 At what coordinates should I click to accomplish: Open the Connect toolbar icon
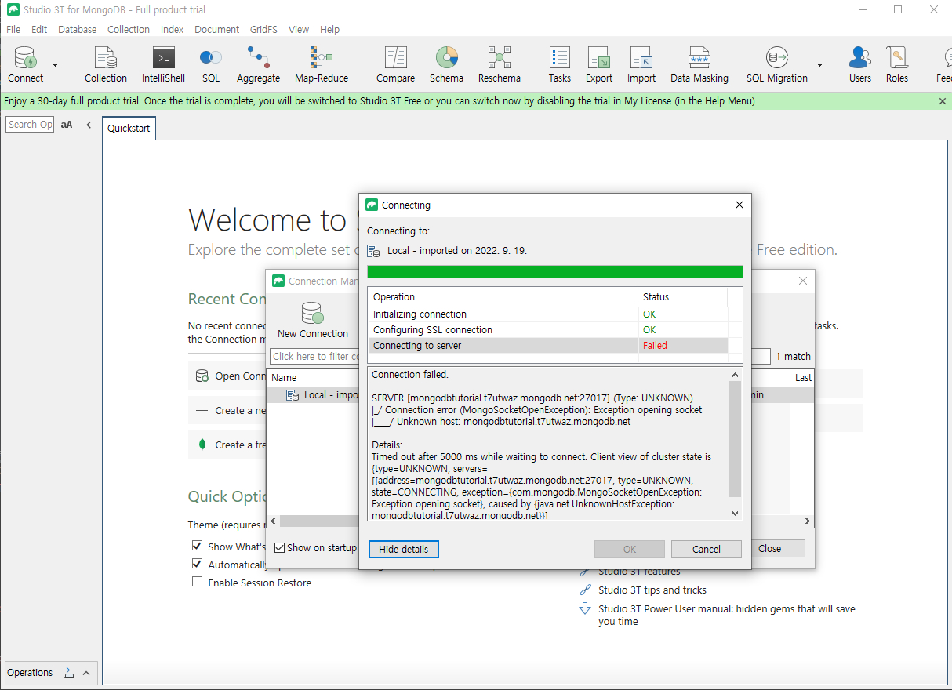click(26, 64)
